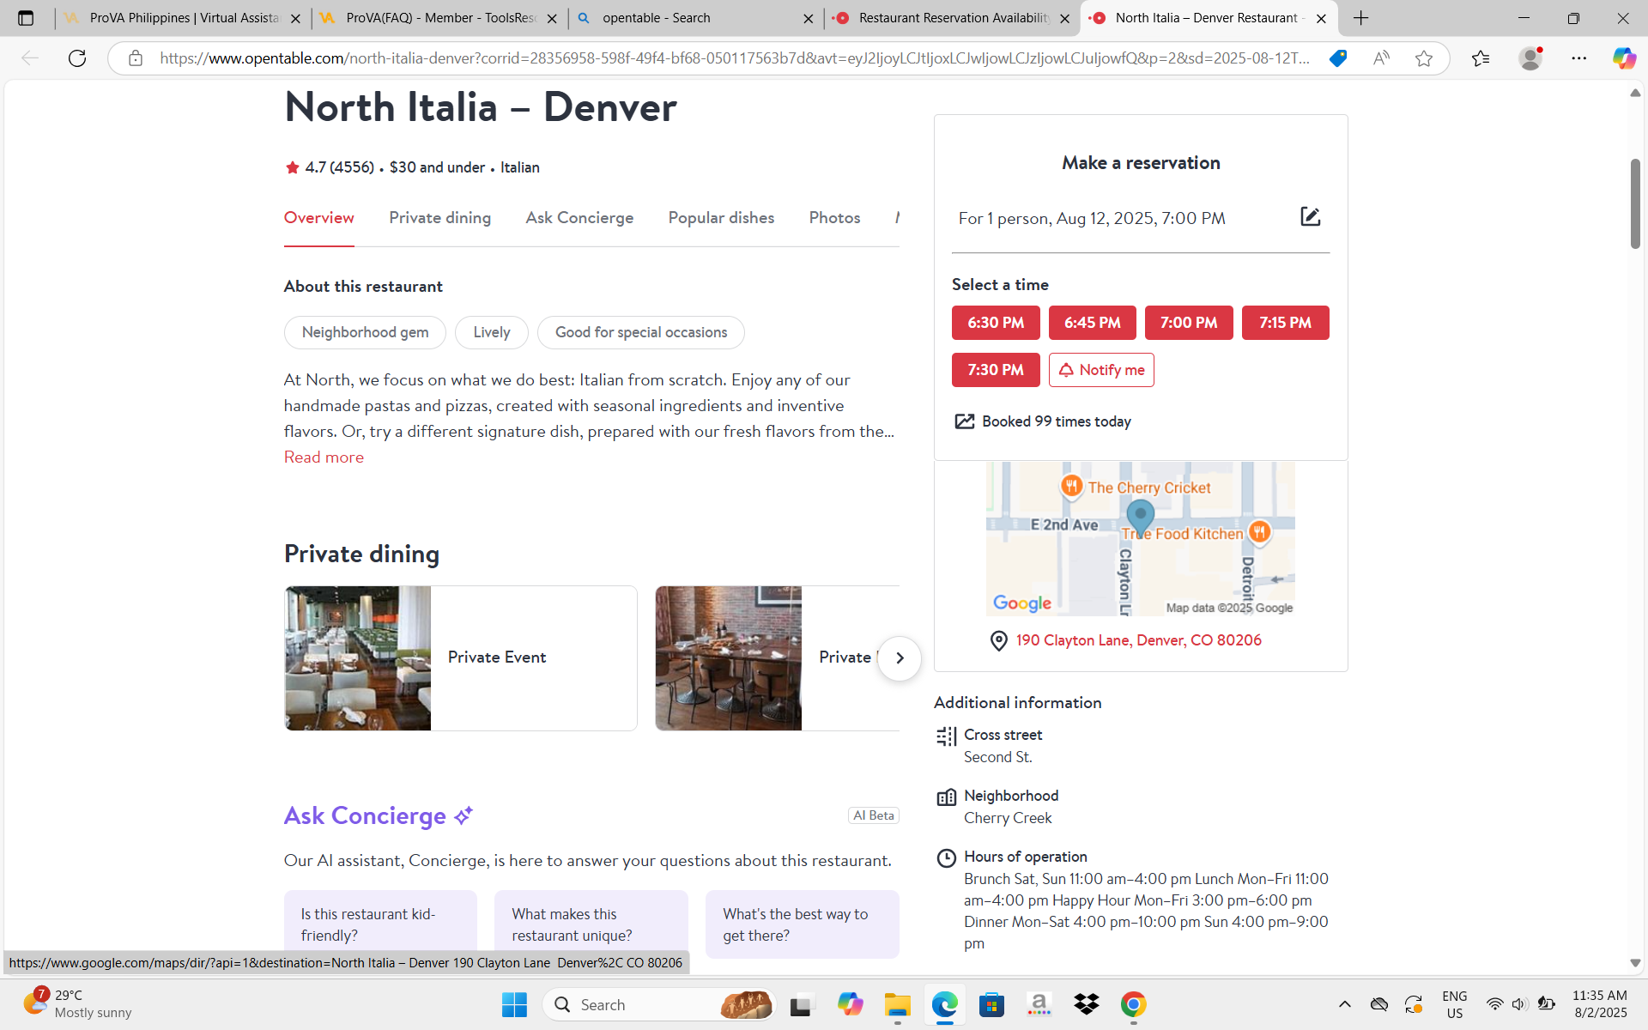Screen dimensions: 1648x1030
Task: Click the Notify me button
Action: 1101,370
